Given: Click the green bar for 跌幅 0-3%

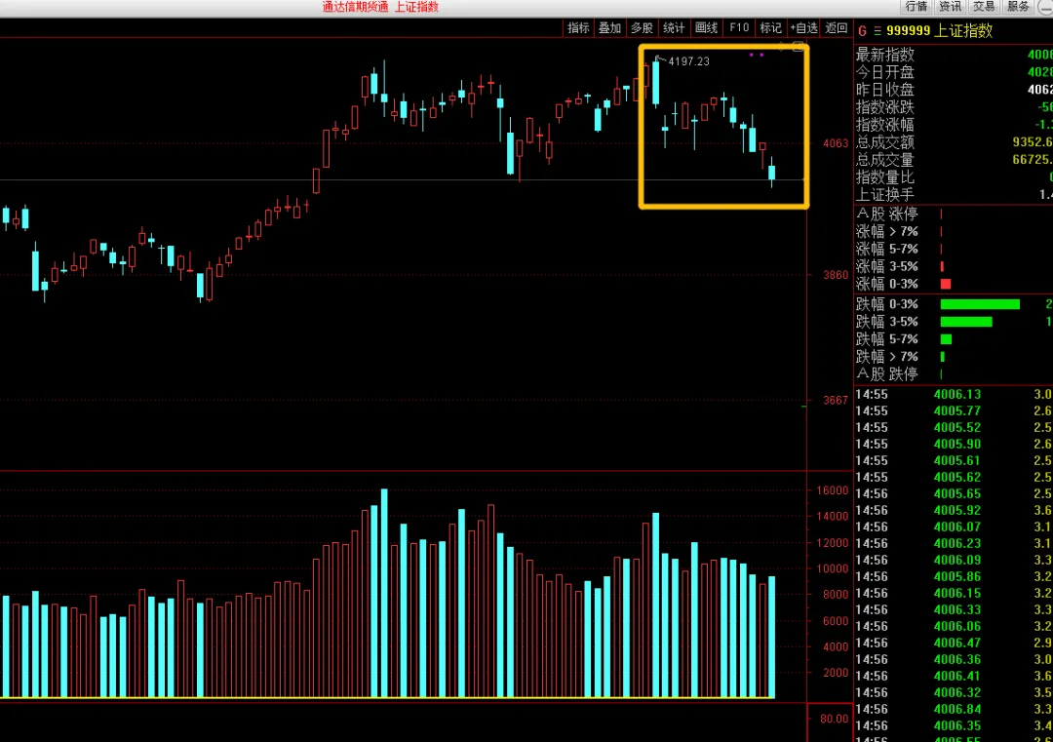Looking at the screenshot, I should [980, 304].
